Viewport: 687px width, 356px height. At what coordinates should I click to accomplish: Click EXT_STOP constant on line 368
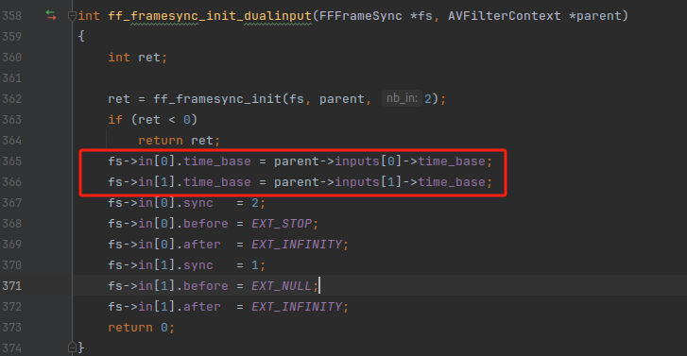[x=282, y=223]
